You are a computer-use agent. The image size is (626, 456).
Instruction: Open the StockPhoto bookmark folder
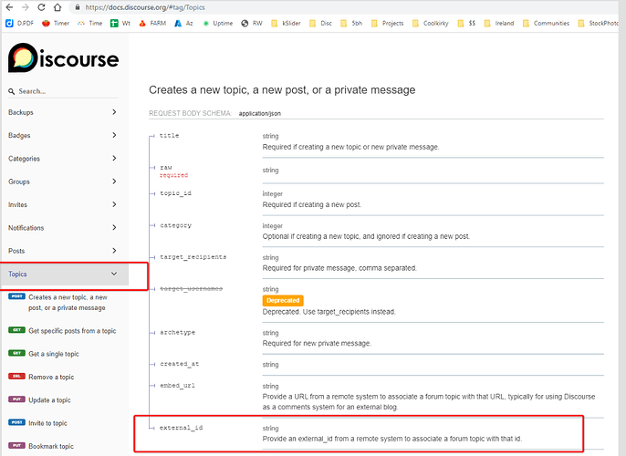[598, 23]
